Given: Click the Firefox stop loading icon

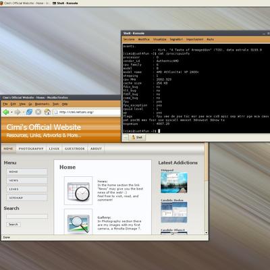Looking at the screenshot, I should pos(38,112).
